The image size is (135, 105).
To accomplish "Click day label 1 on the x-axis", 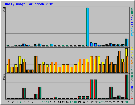I will coord(9,102).
